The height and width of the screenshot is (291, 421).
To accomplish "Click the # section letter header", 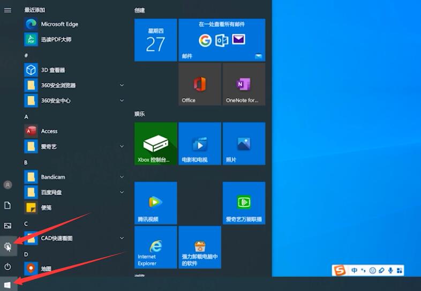I will point(26,55).
